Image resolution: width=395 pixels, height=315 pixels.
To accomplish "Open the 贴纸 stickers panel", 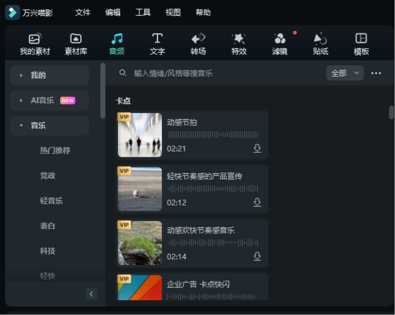I will [320, 43].
